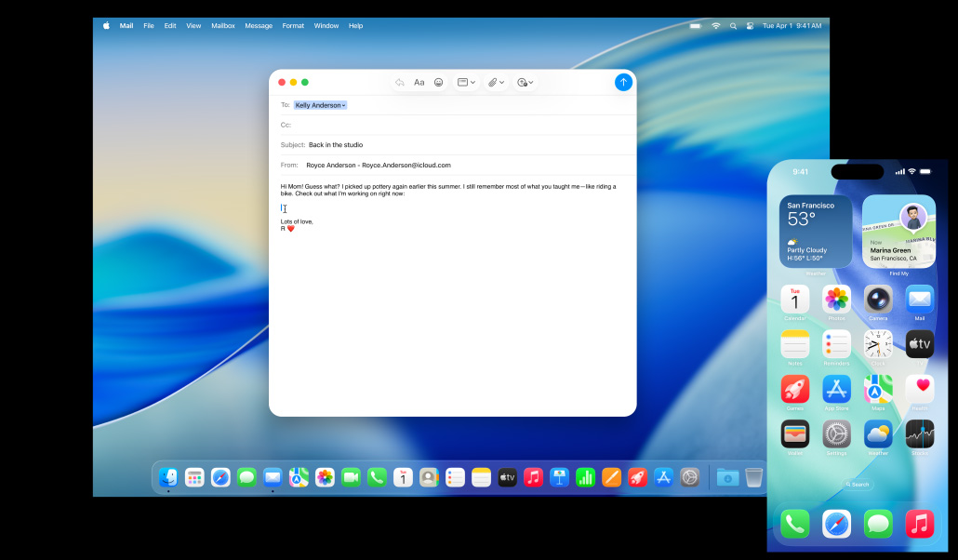Click the reply arrow in the compose toolbar
The image size is (958, 560).
pos(400,83)
